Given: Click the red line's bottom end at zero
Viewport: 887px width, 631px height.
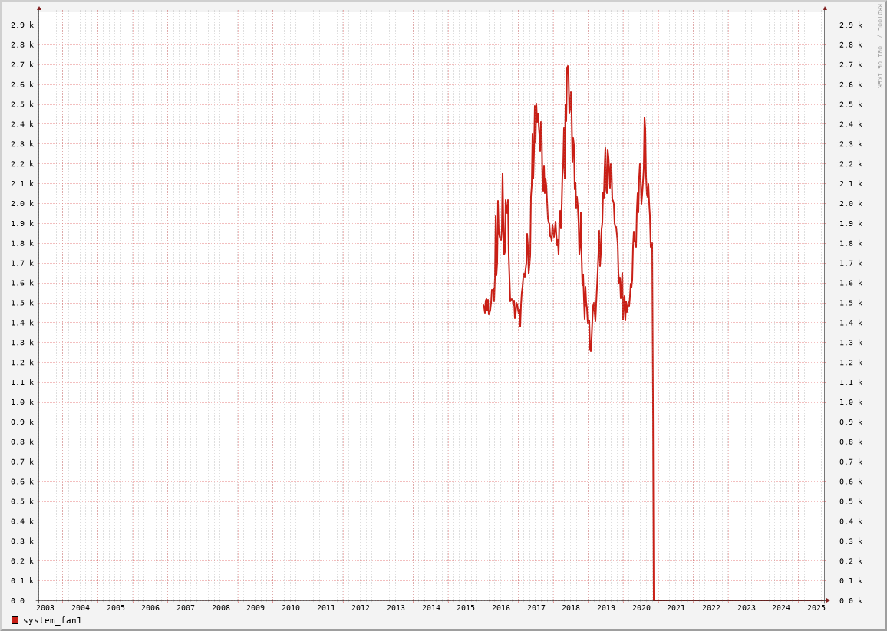Looking at the screenshot, I should pos(654,600).
